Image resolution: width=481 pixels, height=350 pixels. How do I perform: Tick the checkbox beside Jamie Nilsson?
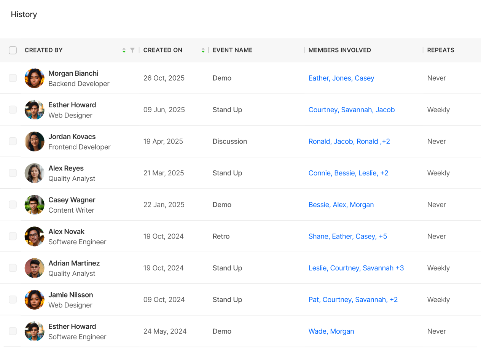[13, 299]
